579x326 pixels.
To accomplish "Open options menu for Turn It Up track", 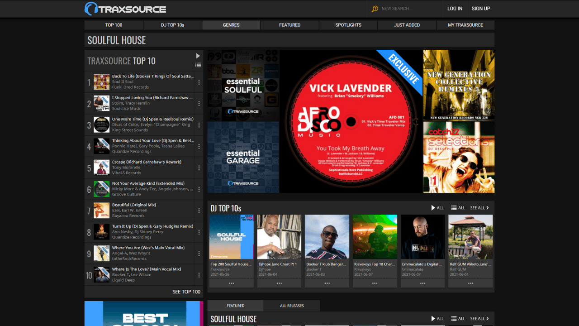I will pyautogui.click(x=199, y=232).
